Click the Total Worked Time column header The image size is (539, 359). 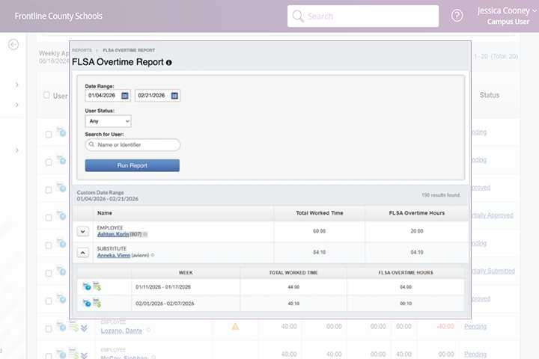pyautogui.click(x=320, y=213)
